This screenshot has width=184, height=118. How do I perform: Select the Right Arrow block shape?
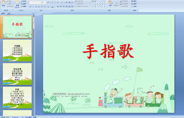pyautogui.click(x=102, y=4)
